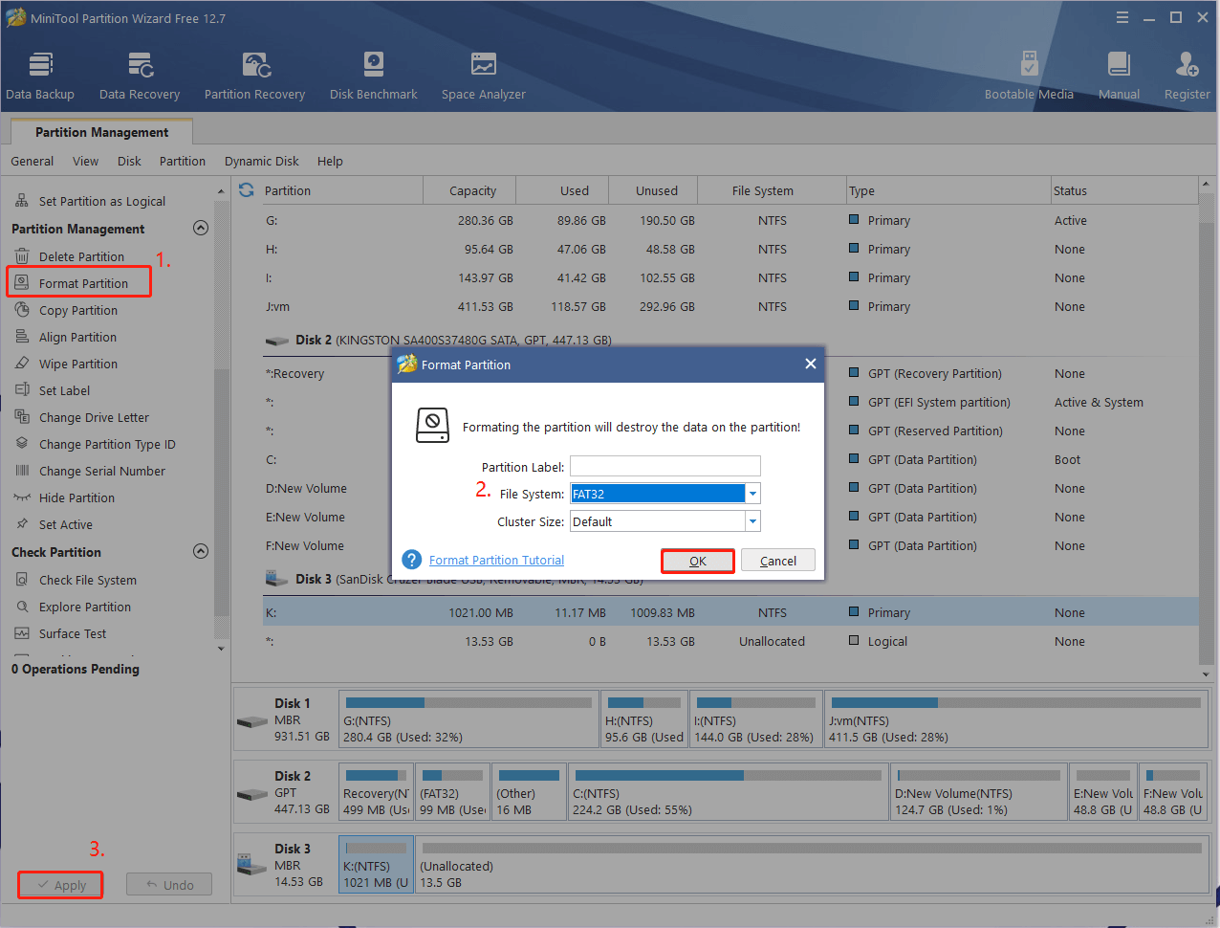Open the Dynamic Disk menu
Screen dimensions: 1220x928
click(262, 161)
